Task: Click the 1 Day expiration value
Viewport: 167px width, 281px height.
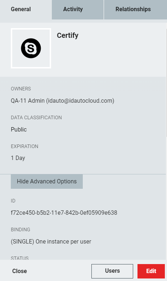Action: pos(18,158)
